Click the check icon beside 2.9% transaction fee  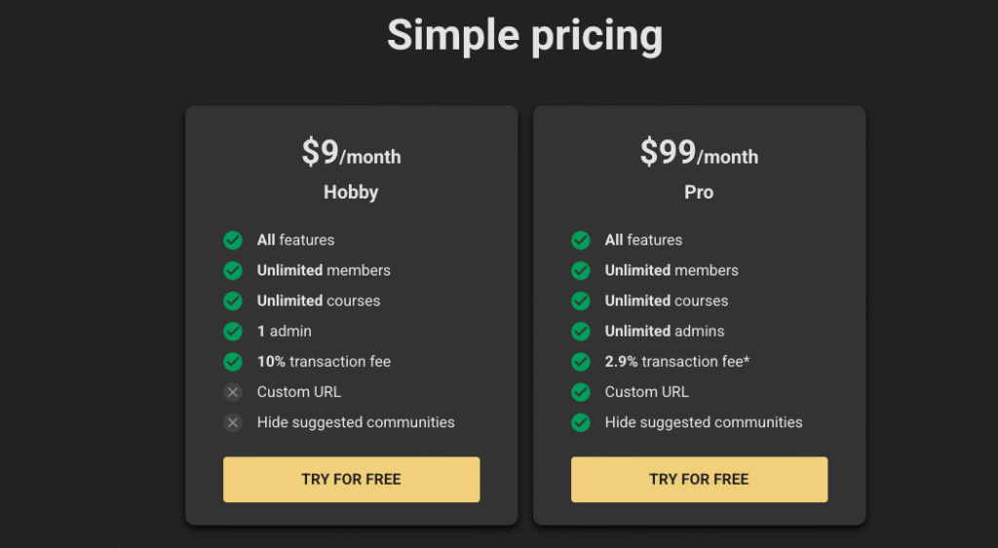[x=581, y=361]
